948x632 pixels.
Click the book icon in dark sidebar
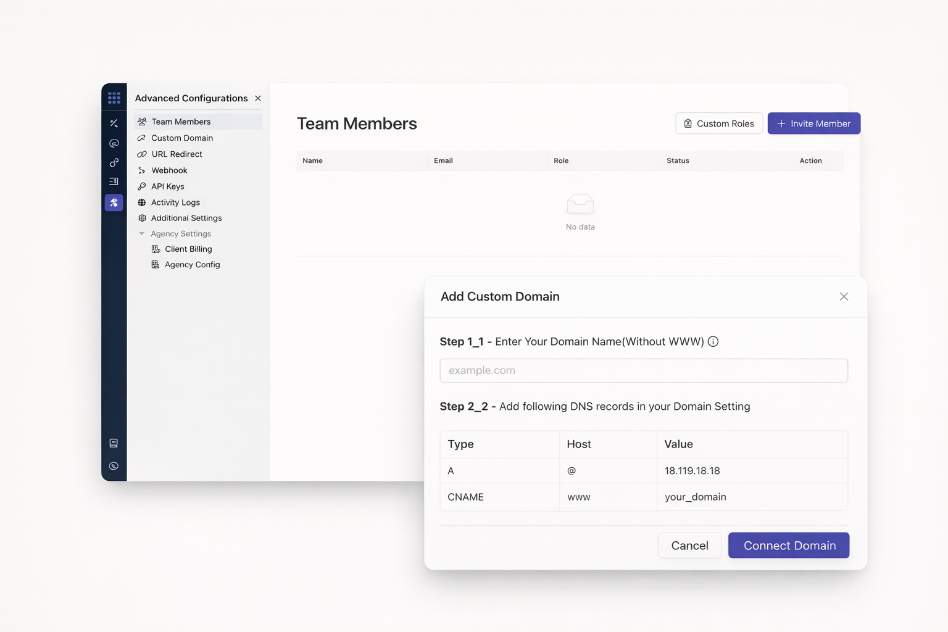[x=114, y=443]
